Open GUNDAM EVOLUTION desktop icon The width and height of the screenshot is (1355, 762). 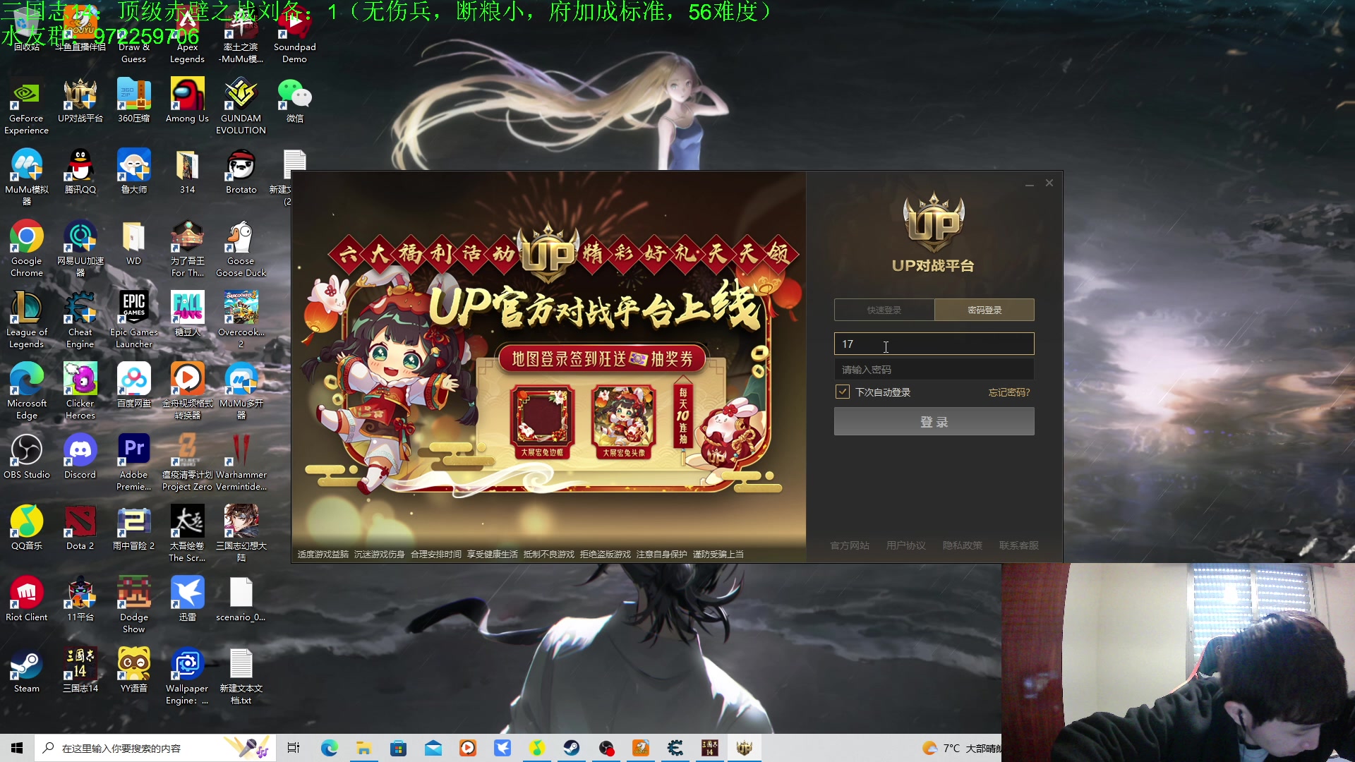click(x=241, y=106)
